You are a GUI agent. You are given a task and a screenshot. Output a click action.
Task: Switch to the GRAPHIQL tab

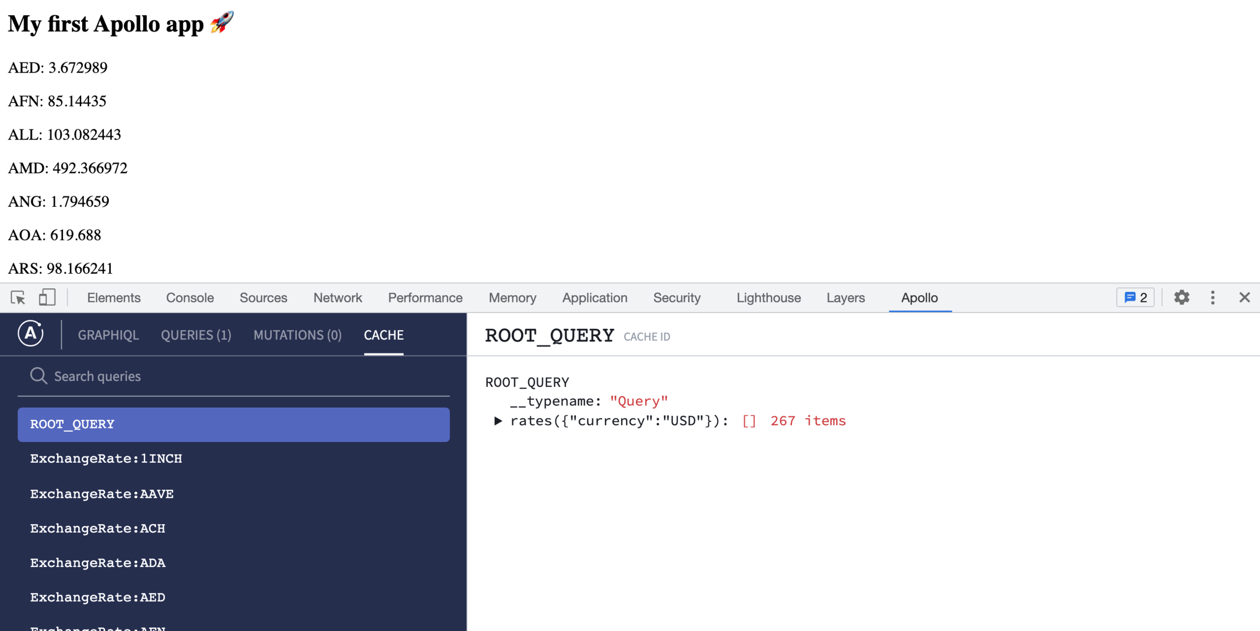108,335
